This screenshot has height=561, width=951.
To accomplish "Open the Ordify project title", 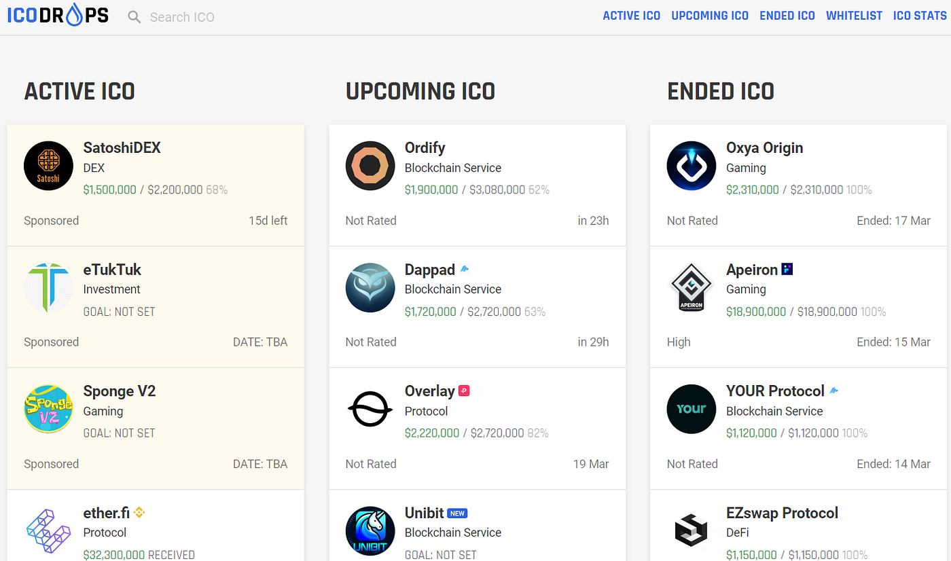I will 425,148.
